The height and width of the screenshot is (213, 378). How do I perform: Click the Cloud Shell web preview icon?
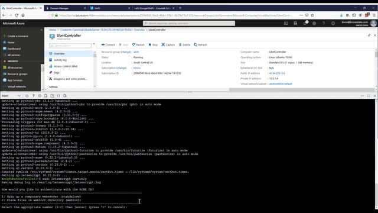[x=65, y=96]
